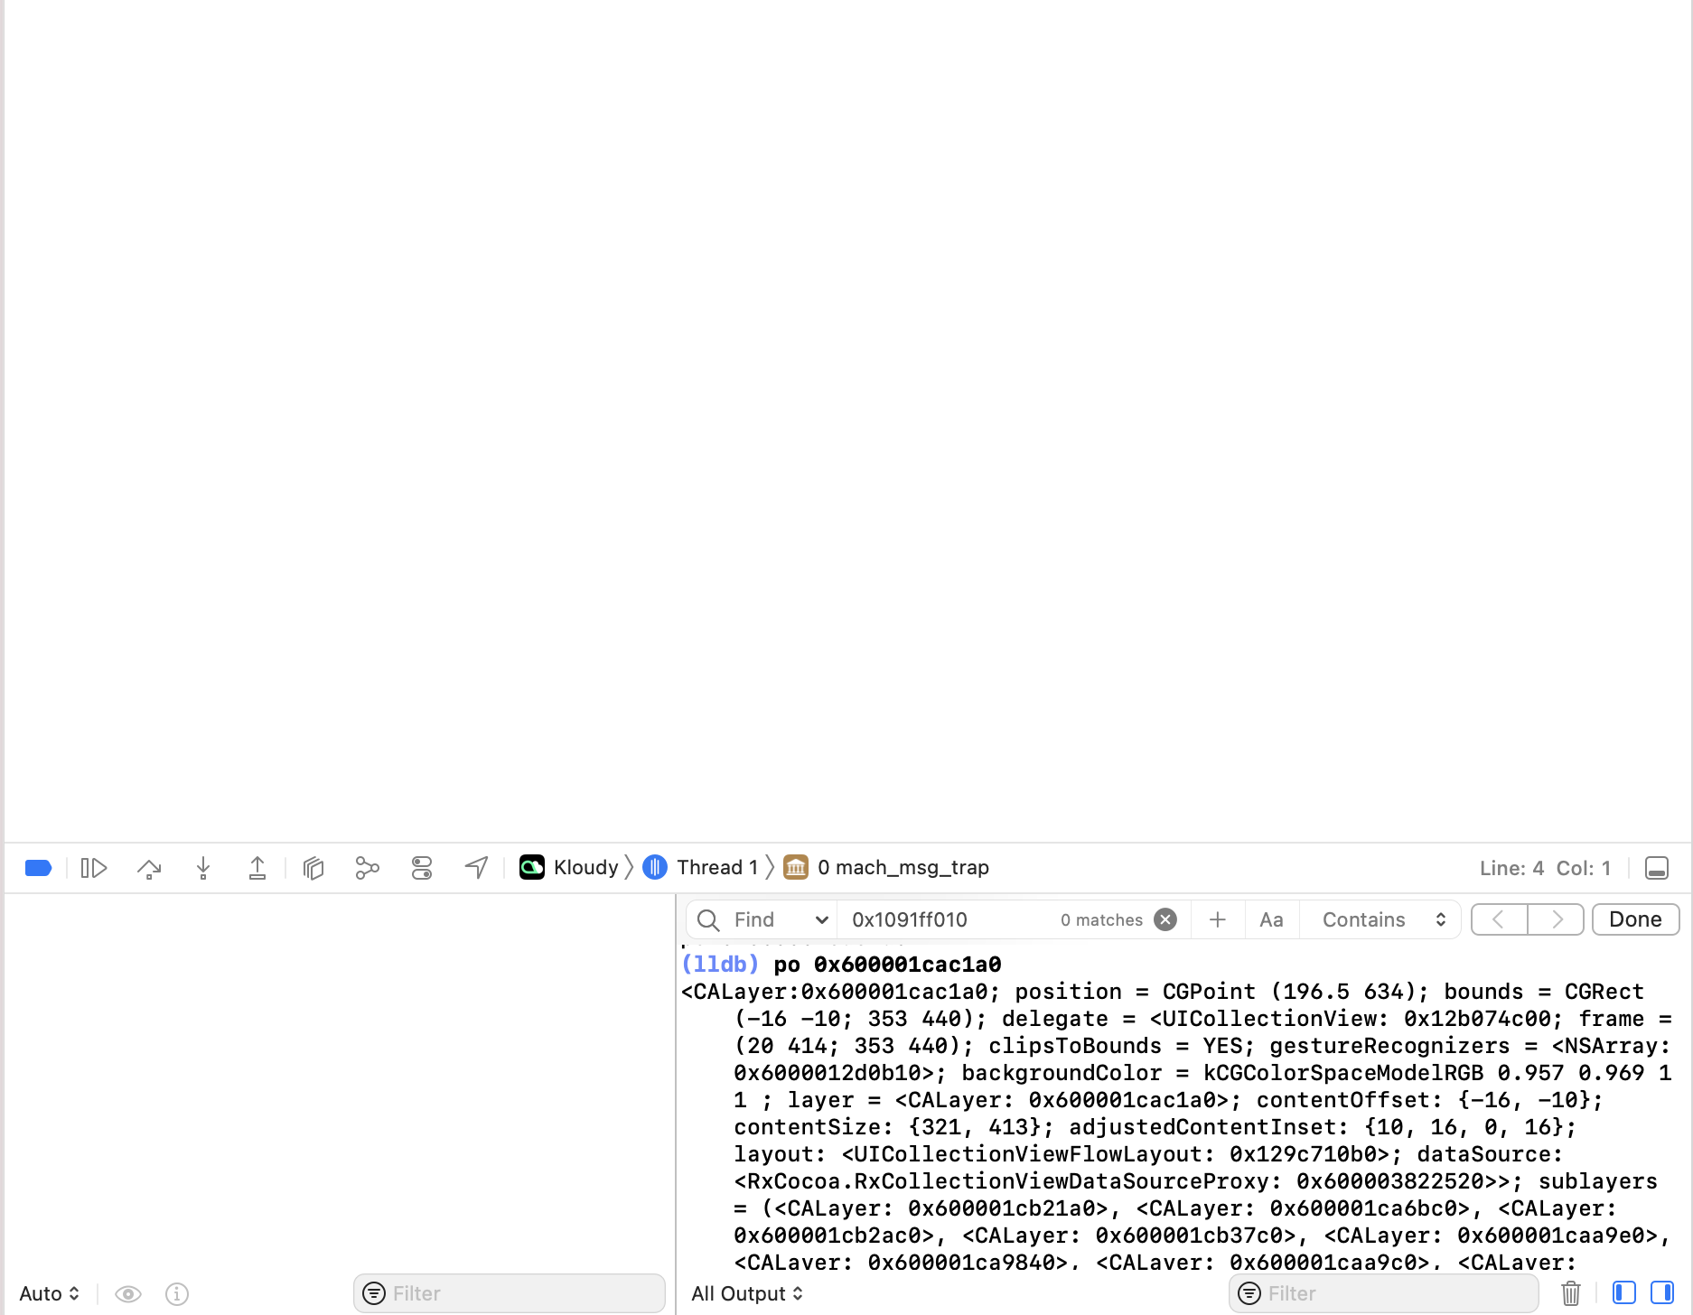1693x1315 pixels.
Task: Toggle the console pane visibility
Action: pyautogui.click(x=1662, y=1293)
